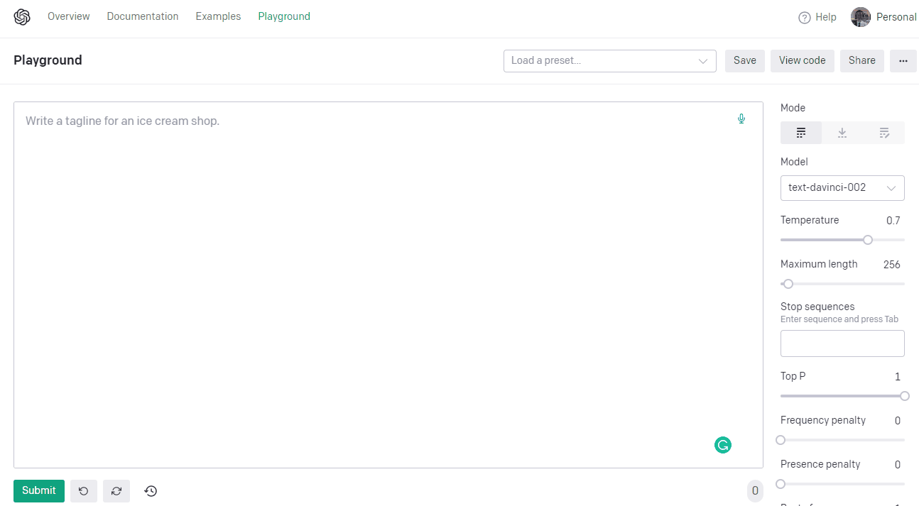Click the Top P slider handle

(905, 396)
